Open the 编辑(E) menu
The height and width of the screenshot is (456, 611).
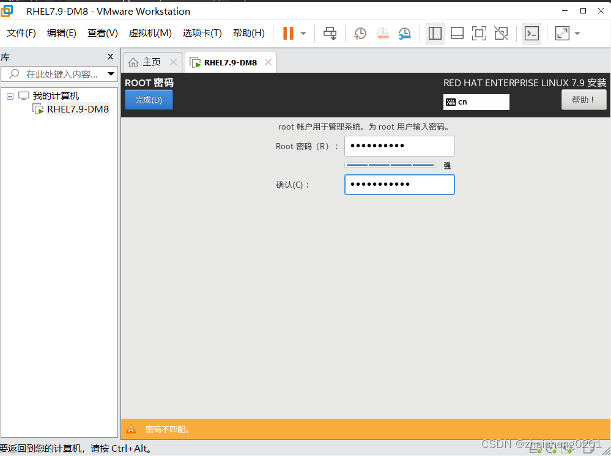click(x=62, y=33)
